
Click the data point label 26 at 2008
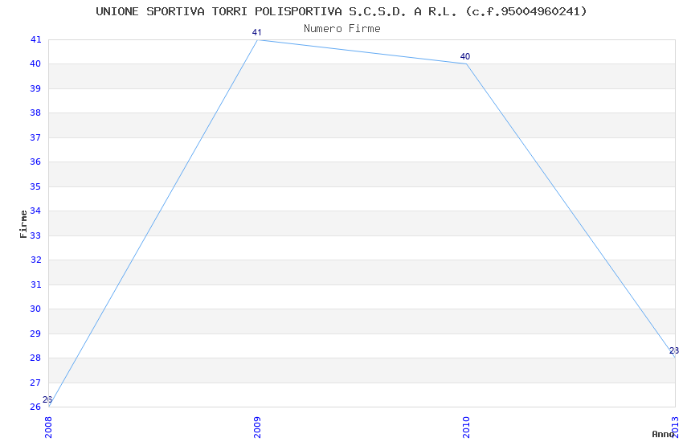pos(47,399)
